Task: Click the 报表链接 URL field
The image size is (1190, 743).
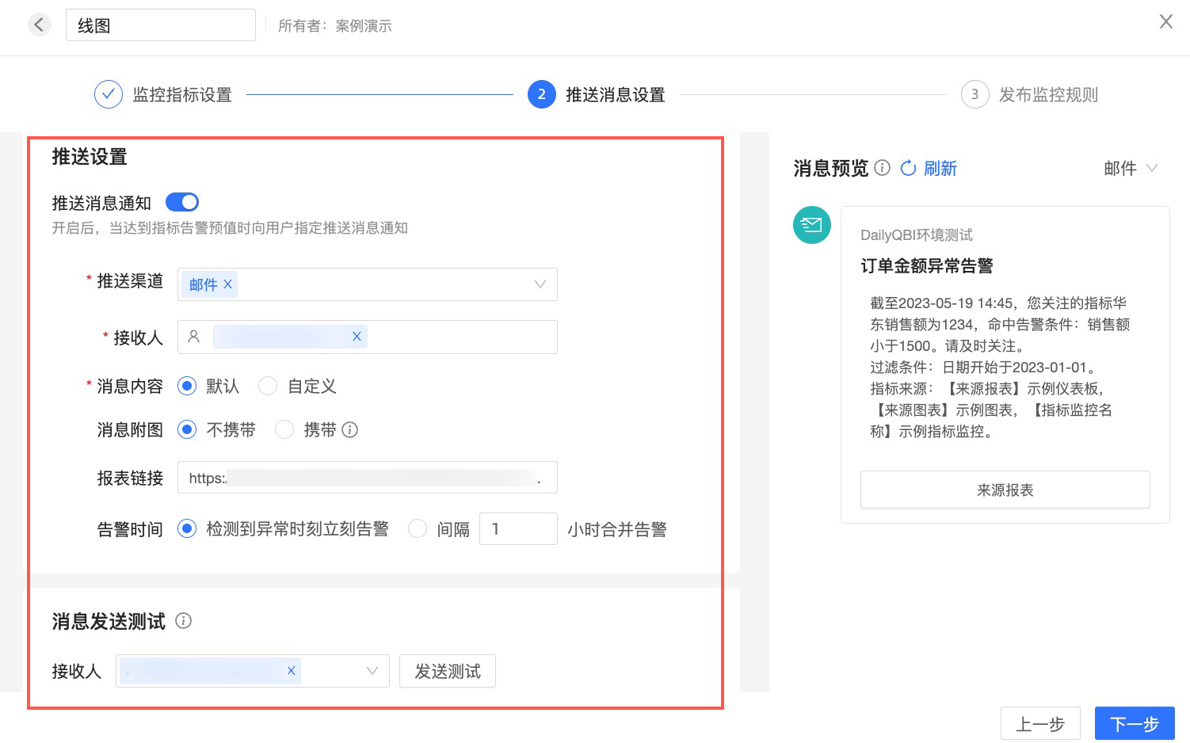Action: tap(368, 478)
